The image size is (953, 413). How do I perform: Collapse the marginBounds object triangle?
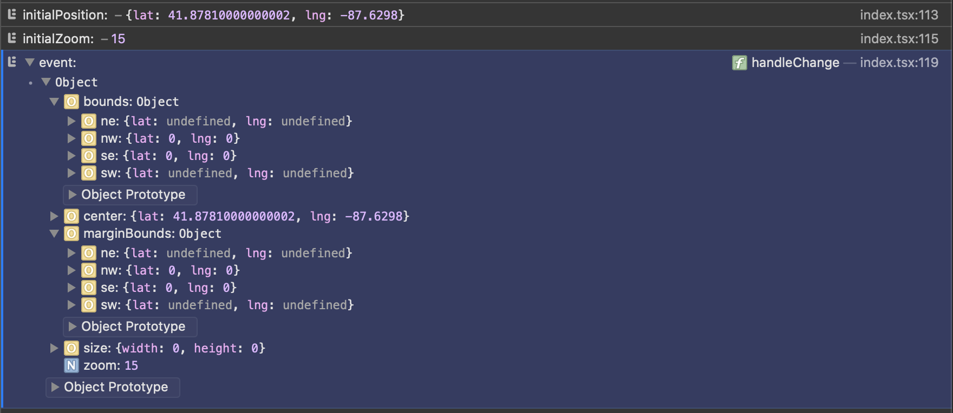(54, 234)
